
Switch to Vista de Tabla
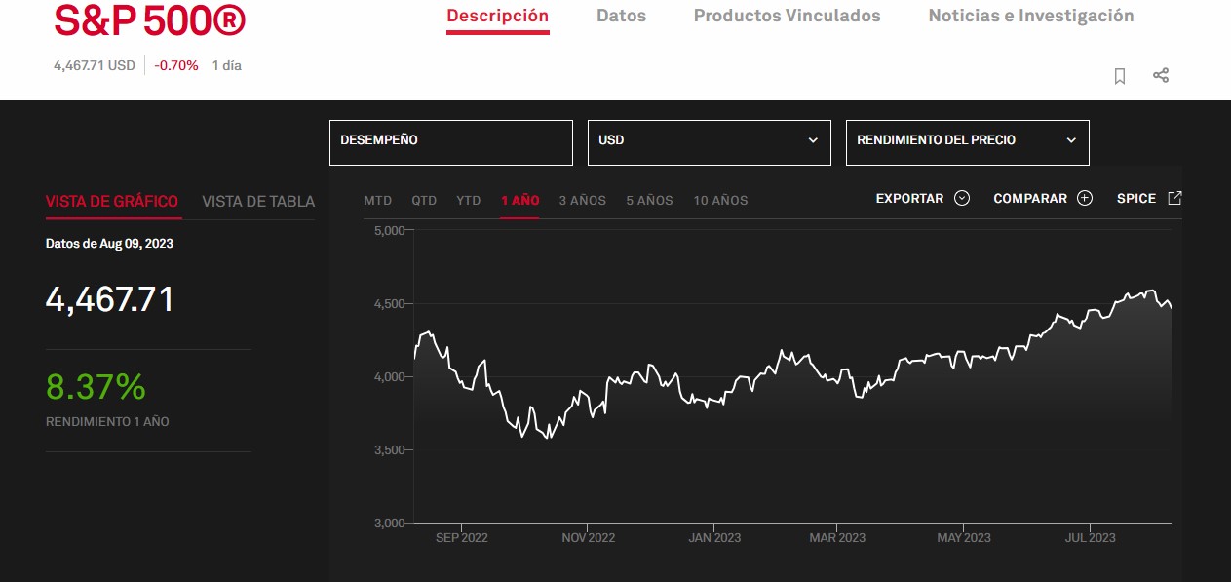coord(258,202)
